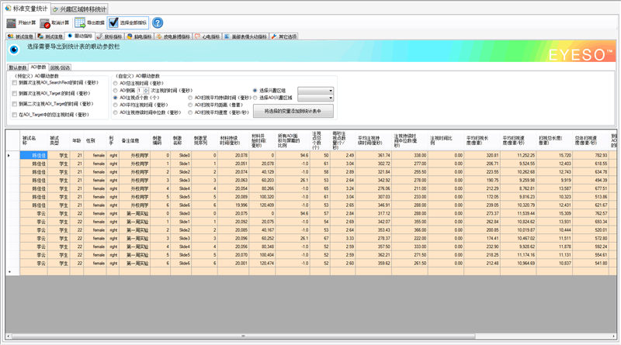621x345 pixels.
Task: Click the 鼠标指标 tab mouse icon
Action: pyautogui.click(x=100, y=36)
